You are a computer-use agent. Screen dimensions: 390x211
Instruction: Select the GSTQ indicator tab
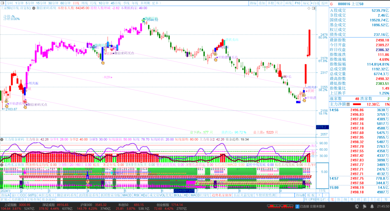32,195
